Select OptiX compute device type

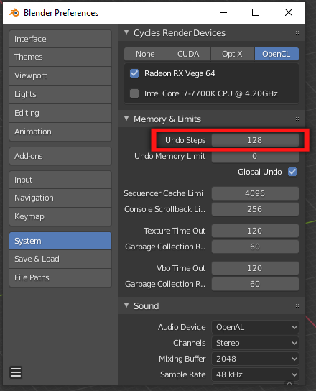(232, 54)
